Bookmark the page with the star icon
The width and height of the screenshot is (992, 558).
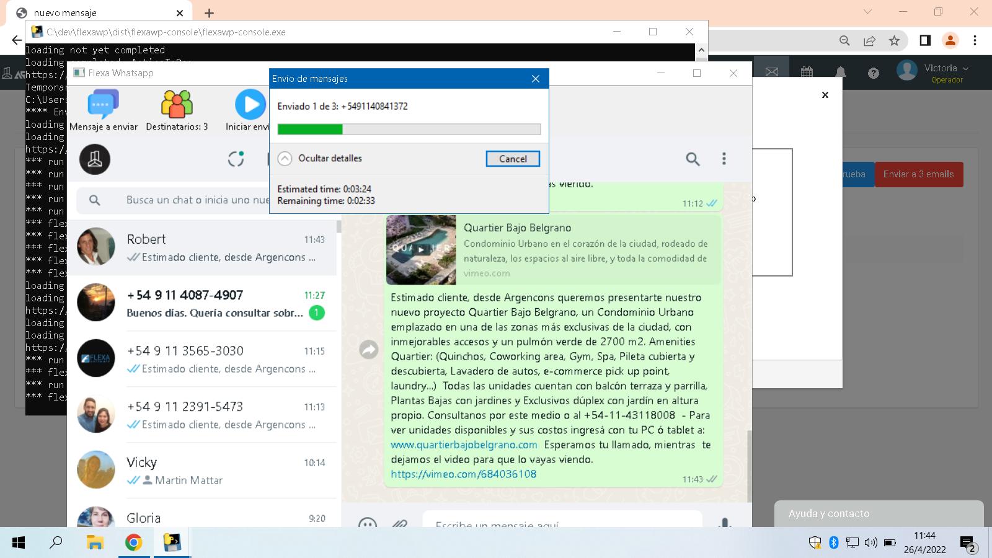pyautogui.click(x=894, y=40)
